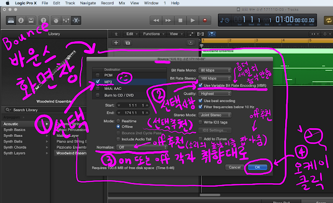Enable Include Audio Tail checkbox
The height and width of the screenshot is (203, 333).
point(118,139)
